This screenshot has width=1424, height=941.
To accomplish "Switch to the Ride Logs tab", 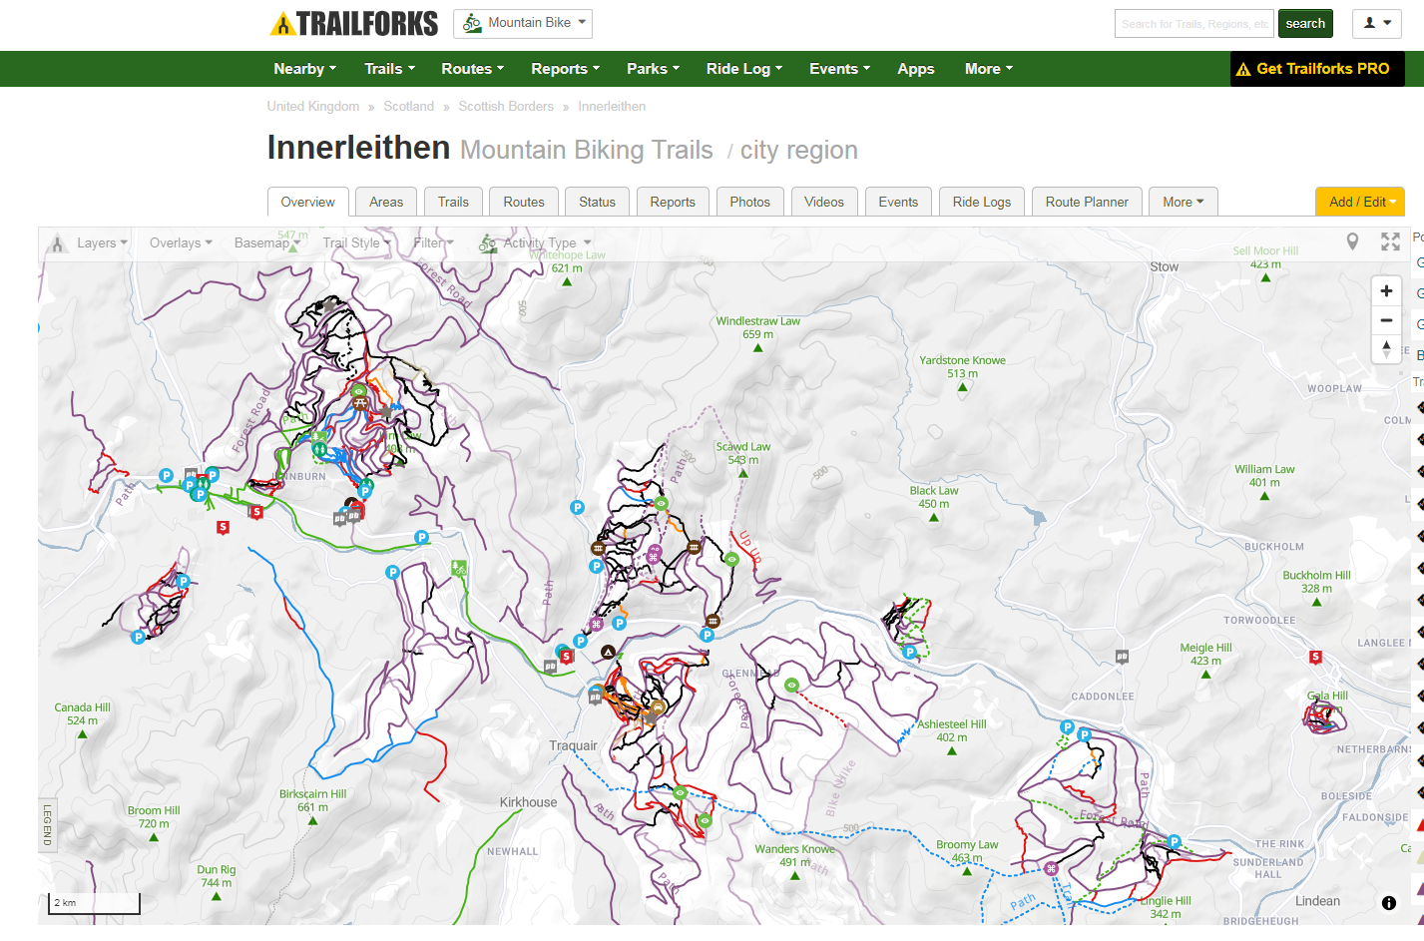I will click(982, 202).
